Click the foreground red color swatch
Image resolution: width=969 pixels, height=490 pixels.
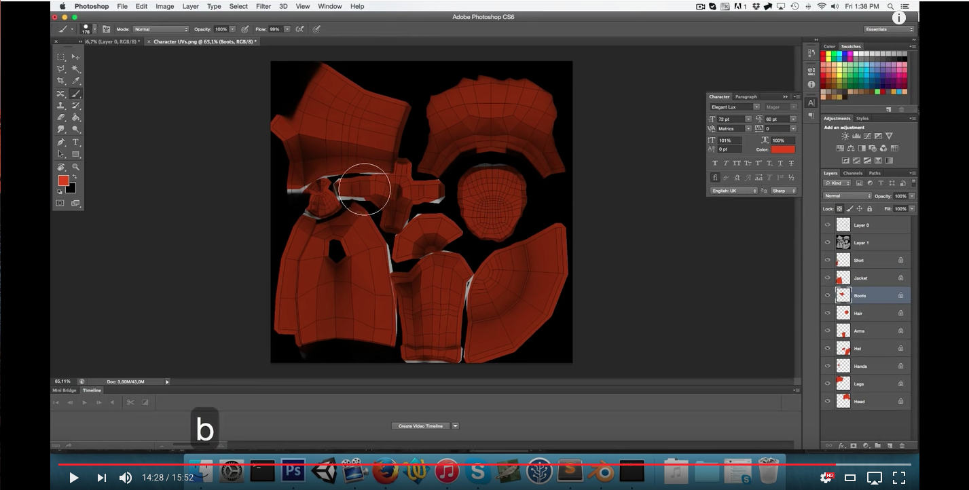click(x=62, y=180)
